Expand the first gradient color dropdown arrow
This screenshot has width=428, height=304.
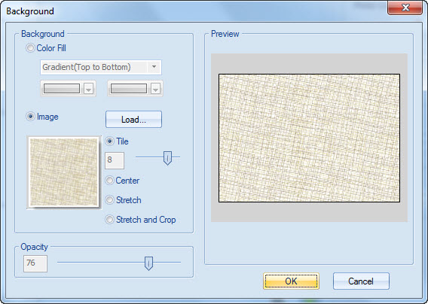tap(88, 89)
